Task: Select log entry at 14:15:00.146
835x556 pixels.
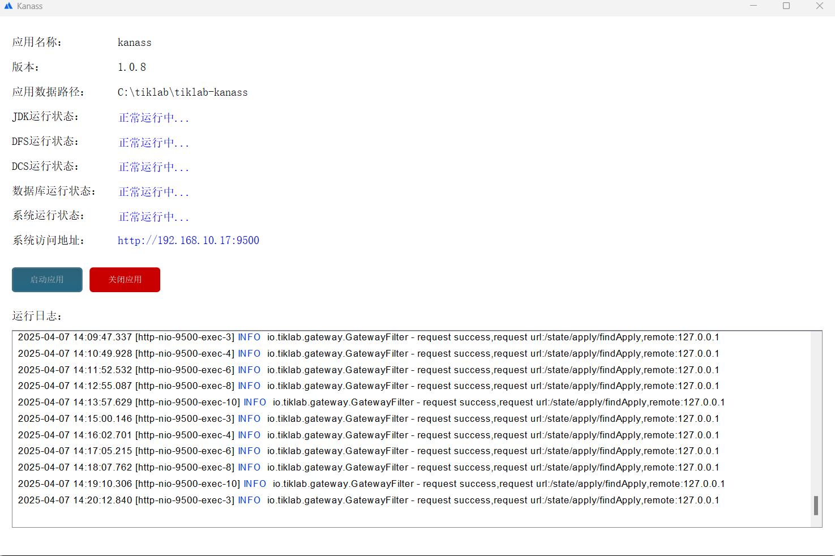Action: pyautogui.click(x=369, y=419)
